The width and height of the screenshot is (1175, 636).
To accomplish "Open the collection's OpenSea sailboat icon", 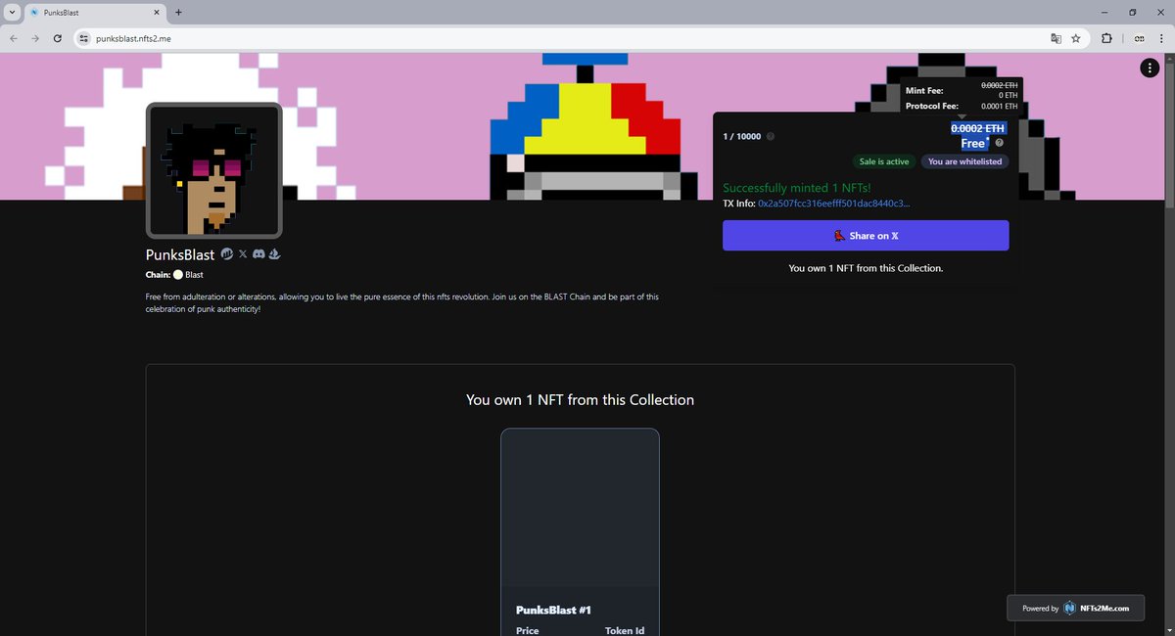I will click(275, 254).
